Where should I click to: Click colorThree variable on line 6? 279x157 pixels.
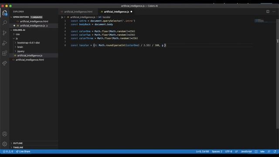pos(86,38)
